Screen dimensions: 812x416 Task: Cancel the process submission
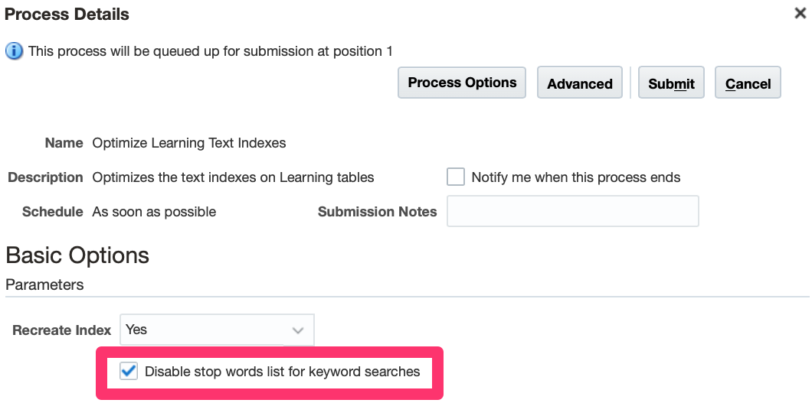(748, 83)
